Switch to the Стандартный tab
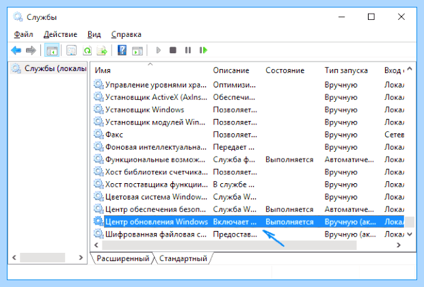424x287 pixels. (x=183, y=258)
